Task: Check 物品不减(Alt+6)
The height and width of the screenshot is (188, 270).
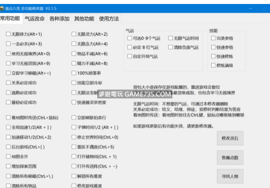Action: point(74,53)
